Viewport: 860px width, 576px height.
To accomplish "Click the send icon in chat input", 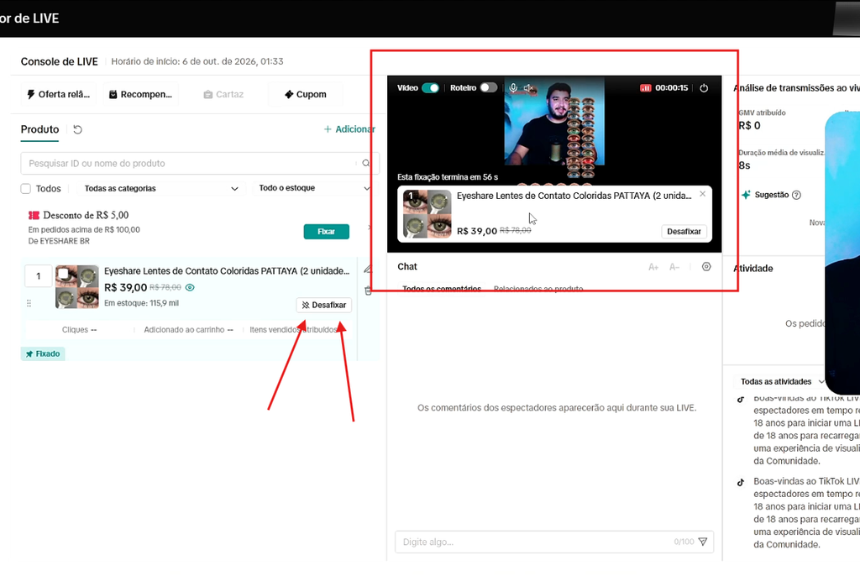I will (703, 542).
